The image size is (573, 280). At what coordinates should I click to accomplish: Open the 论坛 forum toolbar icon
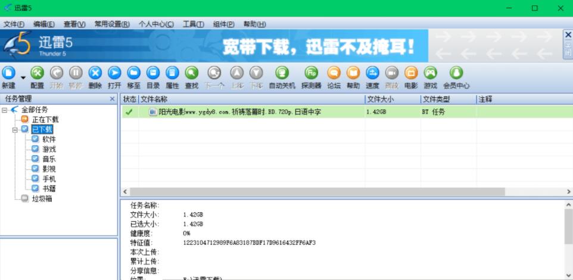334,73
